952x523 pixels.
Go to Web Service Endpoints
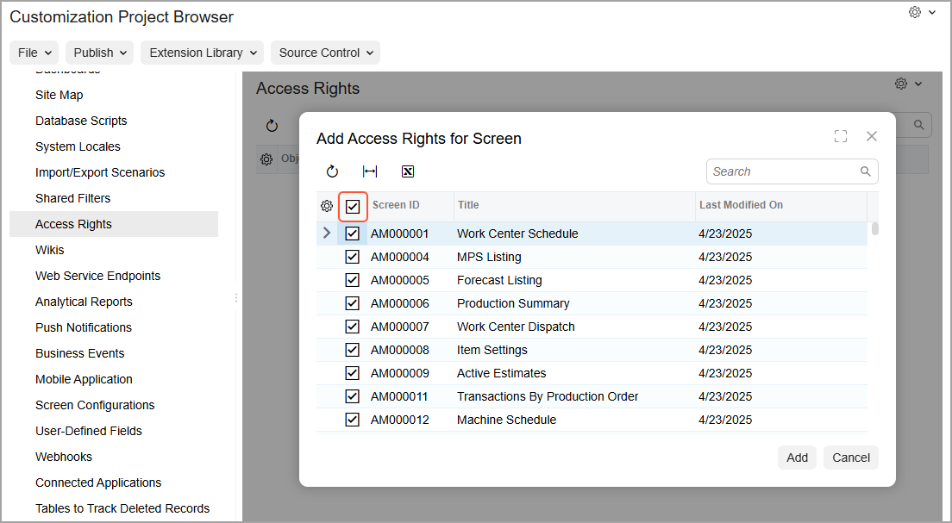tap(97, 276)
